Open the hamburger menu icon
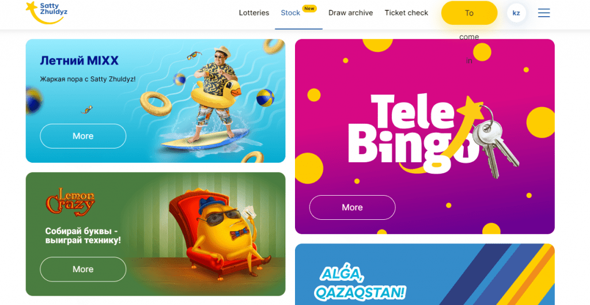Screen dimensions: 590x305 tap(544, 13)
